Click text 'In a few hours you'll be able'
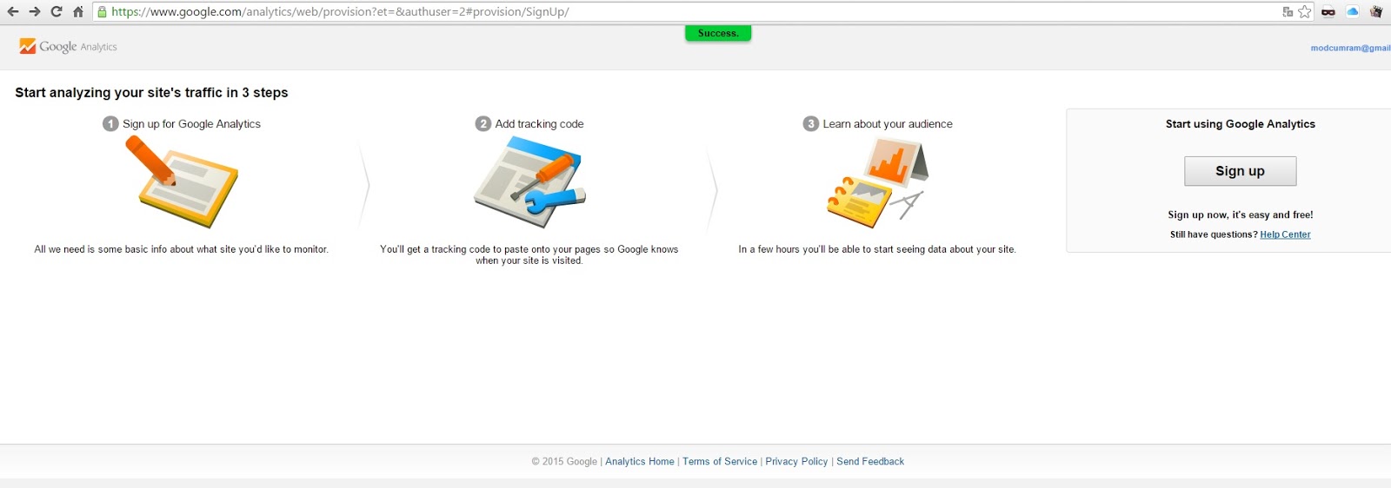Image resolution: width=1391 pixels, height=488 pixels. [877, 249]
